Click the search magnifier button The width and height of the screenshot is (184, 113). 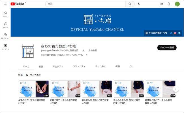point(130,4)
